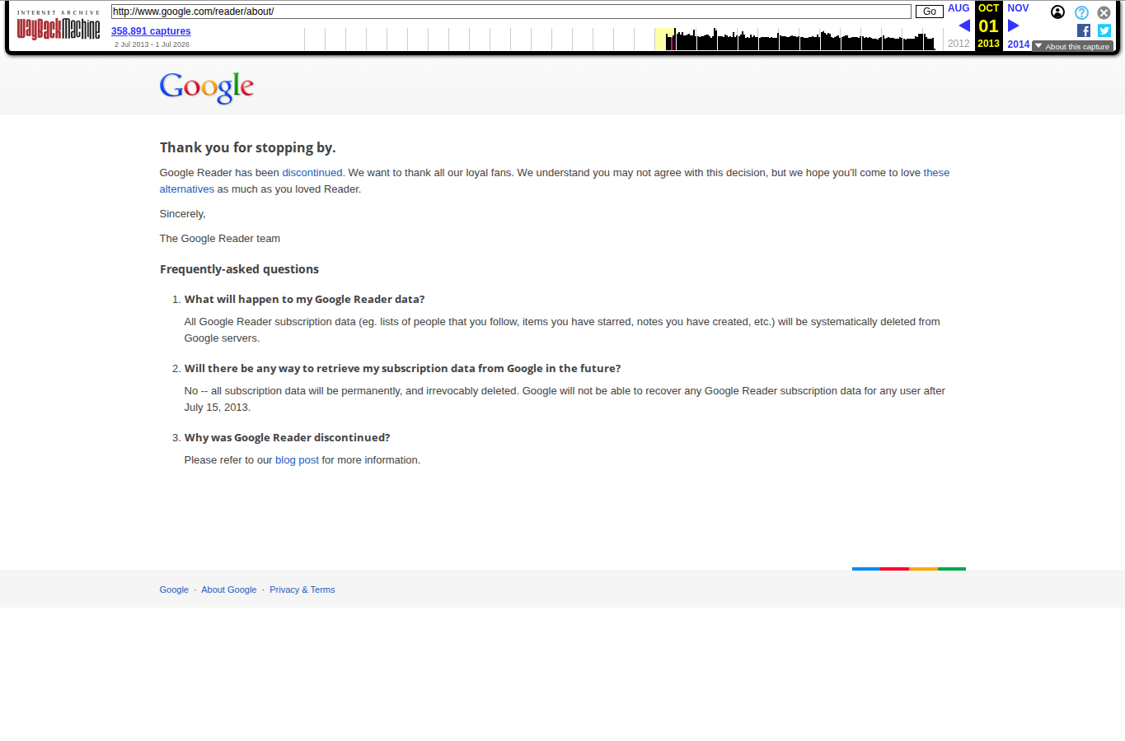Click the green segment of the footer color bar
This screenshot has height=741, width=1125.
pyautogui.click(x=952, y=569)
